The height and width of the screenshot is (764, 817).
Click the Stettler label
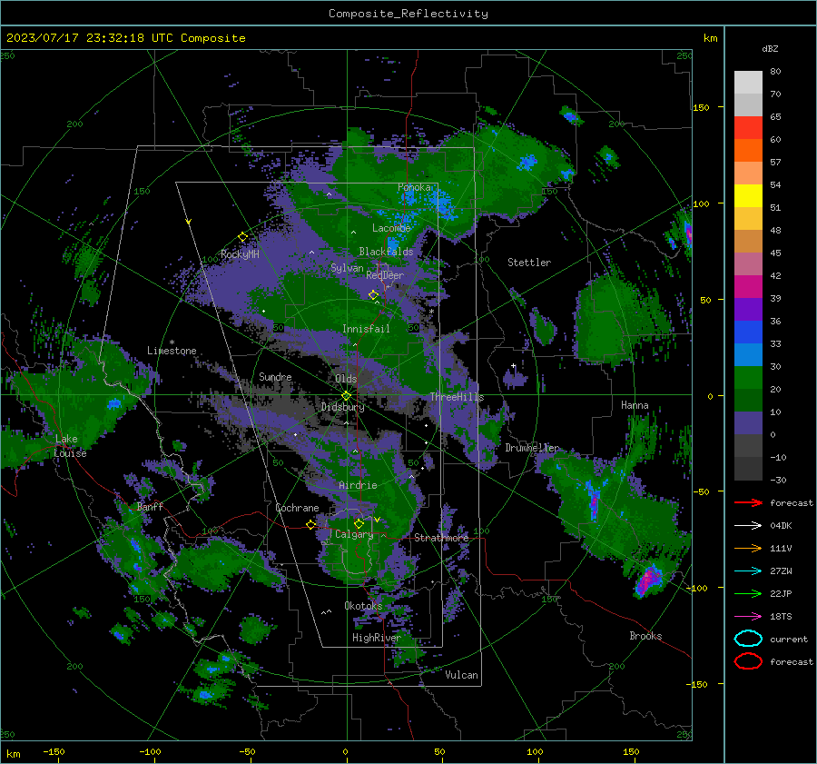tap(529, 263)
